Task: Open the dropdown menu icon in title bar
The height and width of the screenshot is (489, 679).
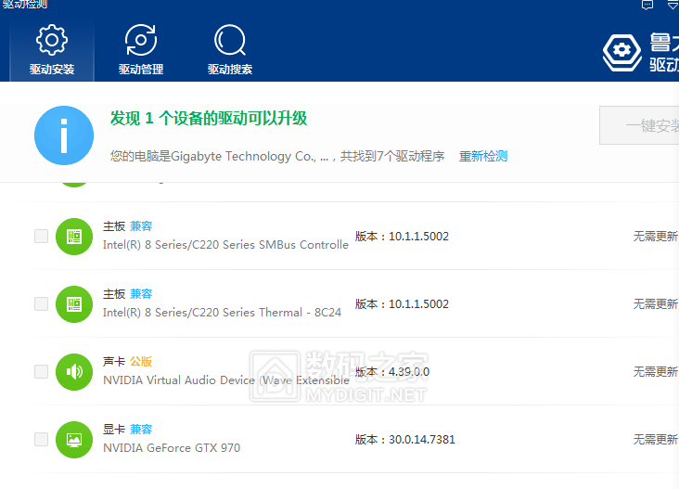Action: pos(673,5)
